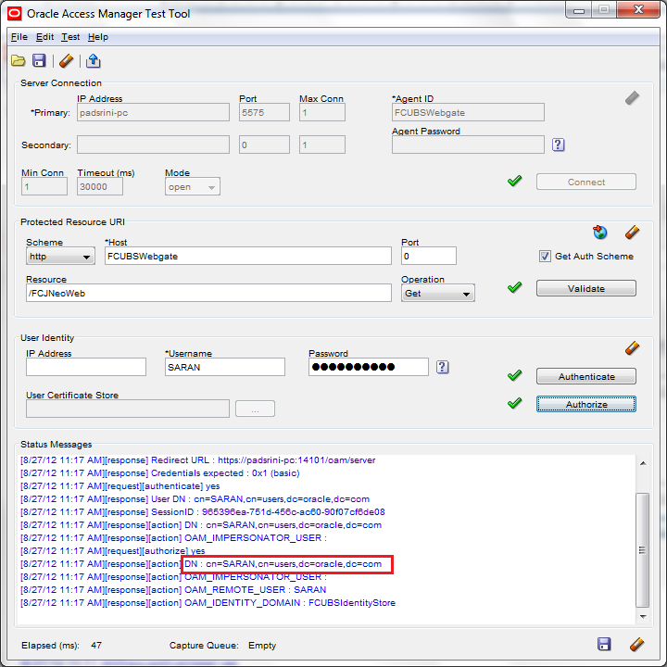Click the Agent Password field
Screen dimensions: 667x667
pyautogui.click(x=468, y=145)
